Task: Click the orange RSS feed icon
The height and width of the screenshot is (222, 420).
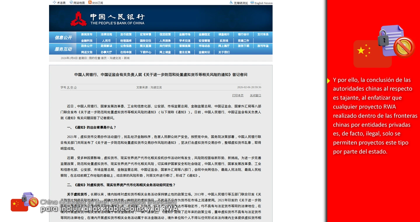Action: click(90, 3)
